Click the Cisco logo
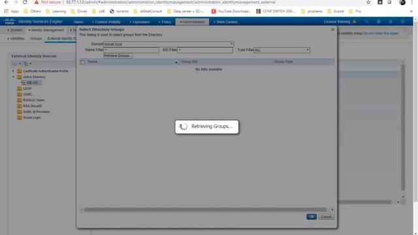Image resolution: width=418 pixels, height=235 pixels. (x=9, y=22)
